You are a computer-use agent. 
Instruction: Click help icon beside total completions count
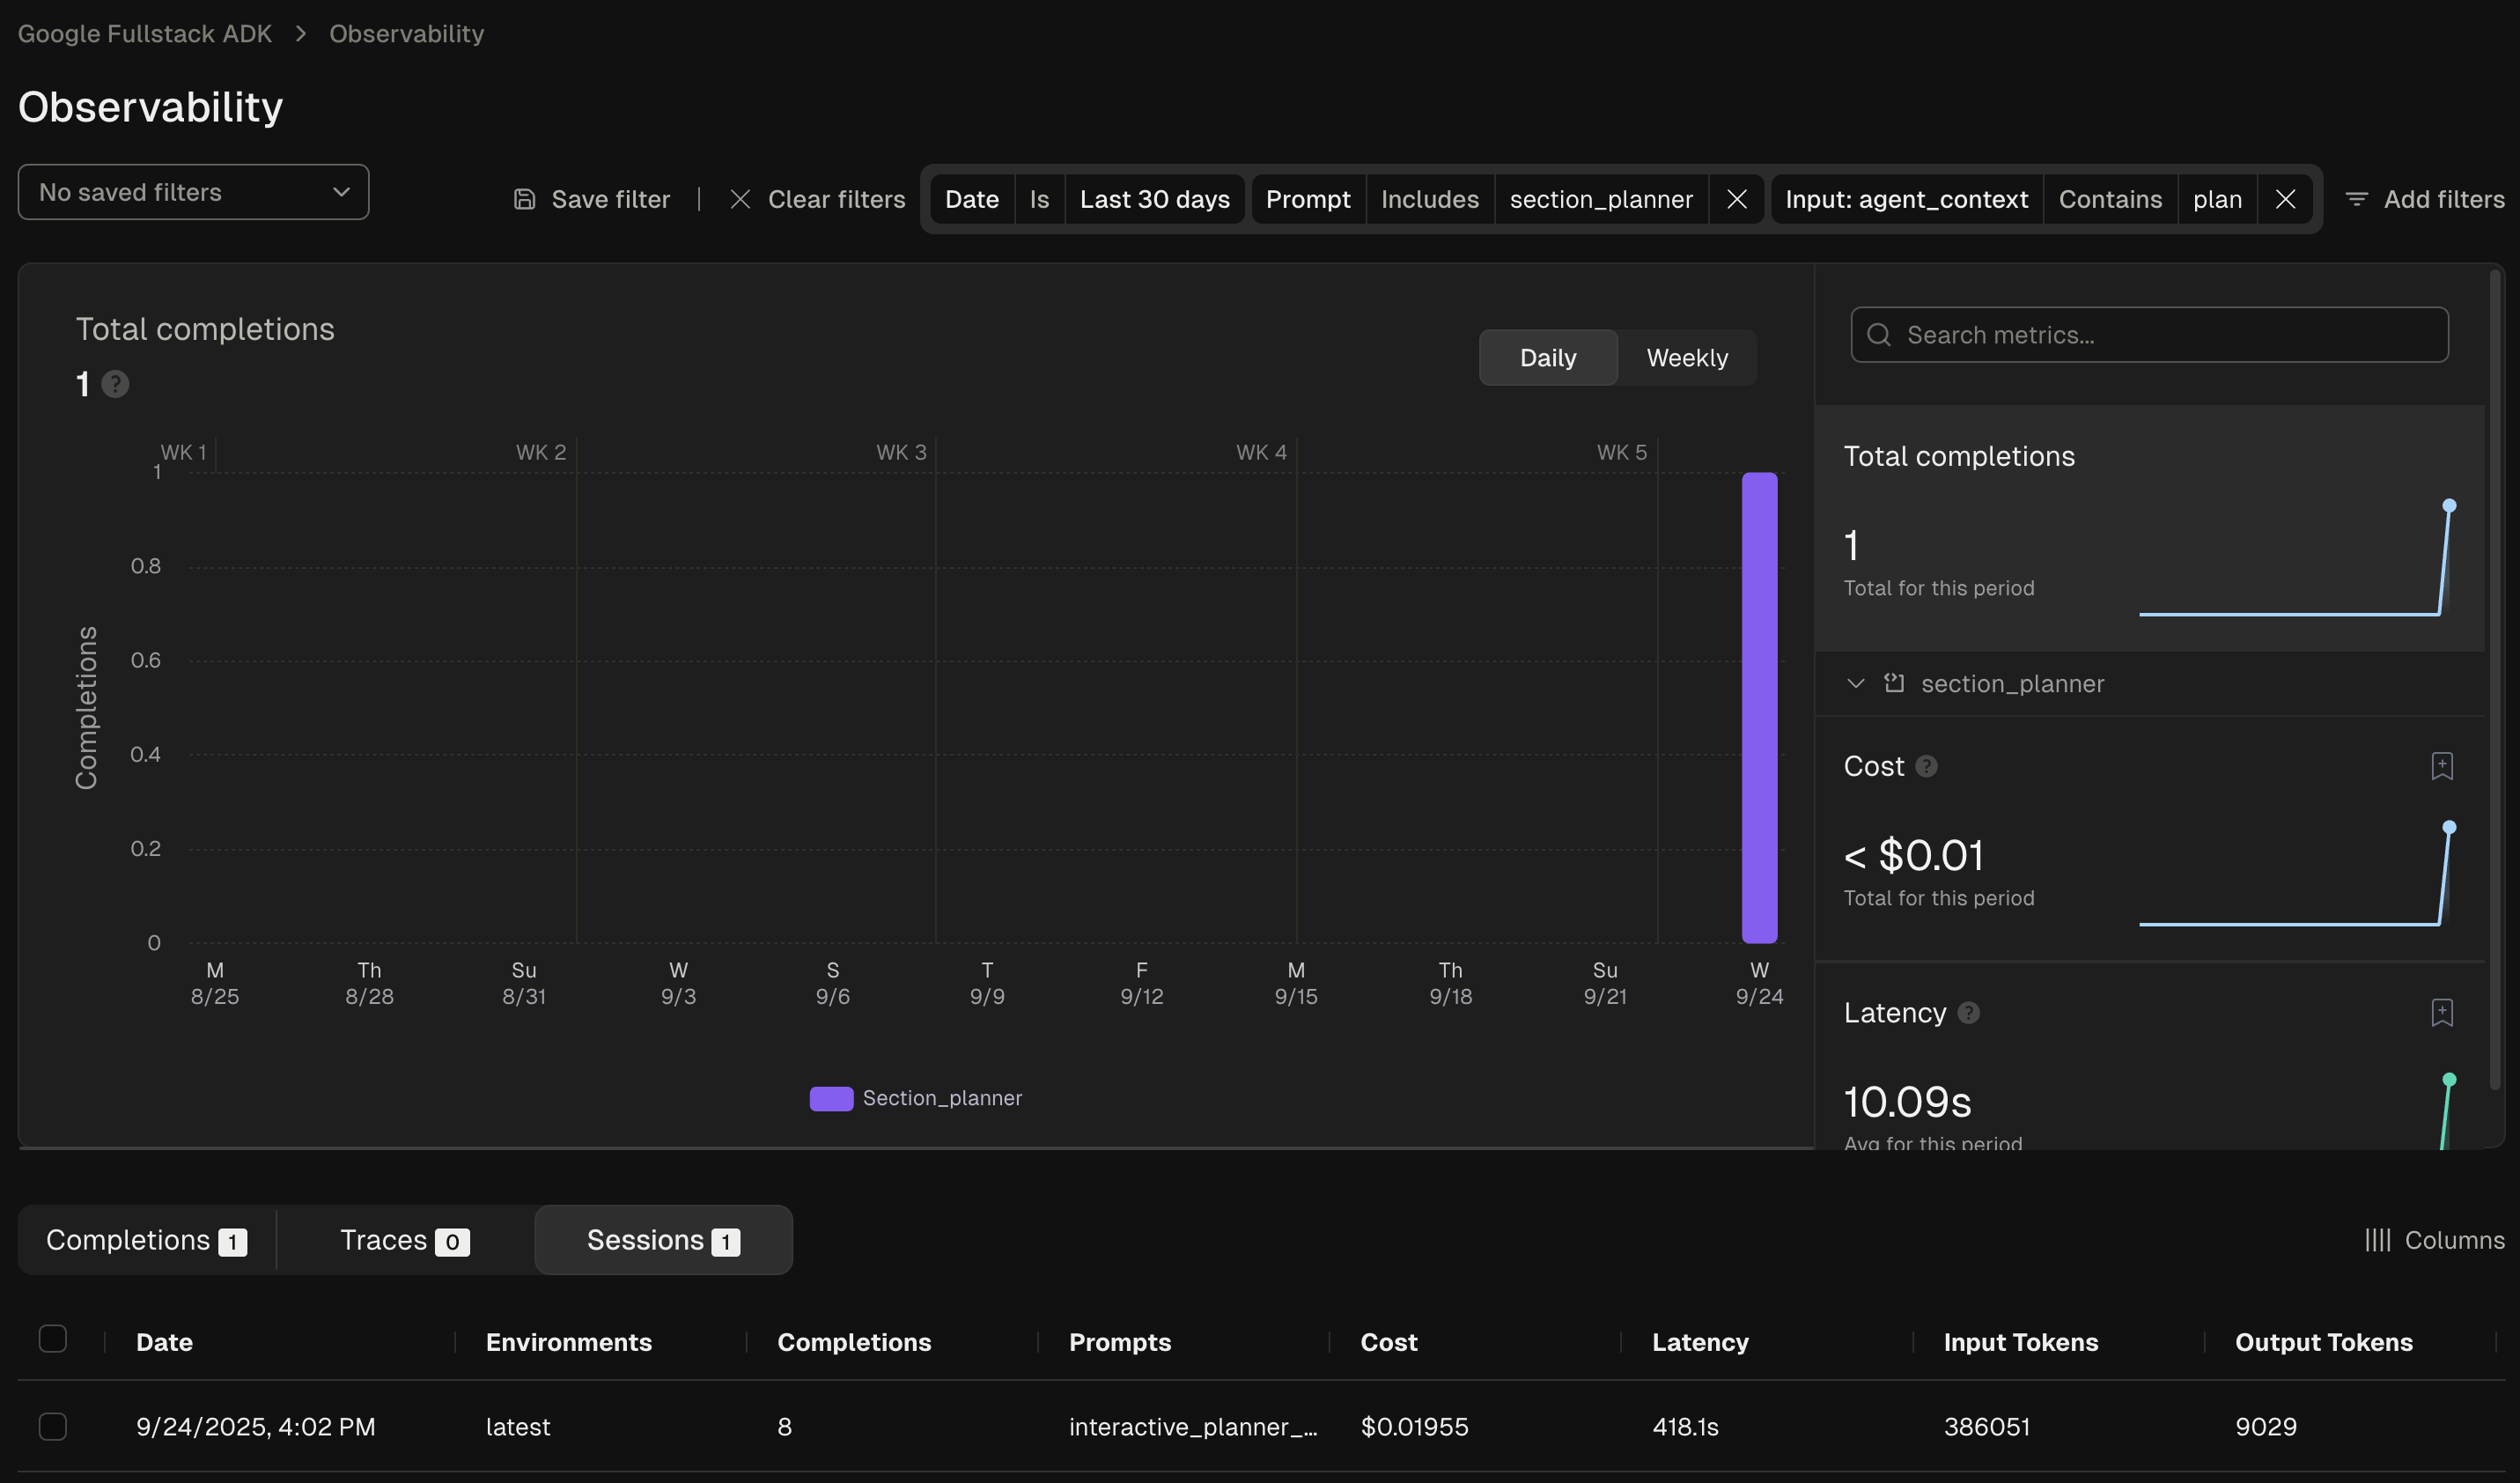(115, 384)
